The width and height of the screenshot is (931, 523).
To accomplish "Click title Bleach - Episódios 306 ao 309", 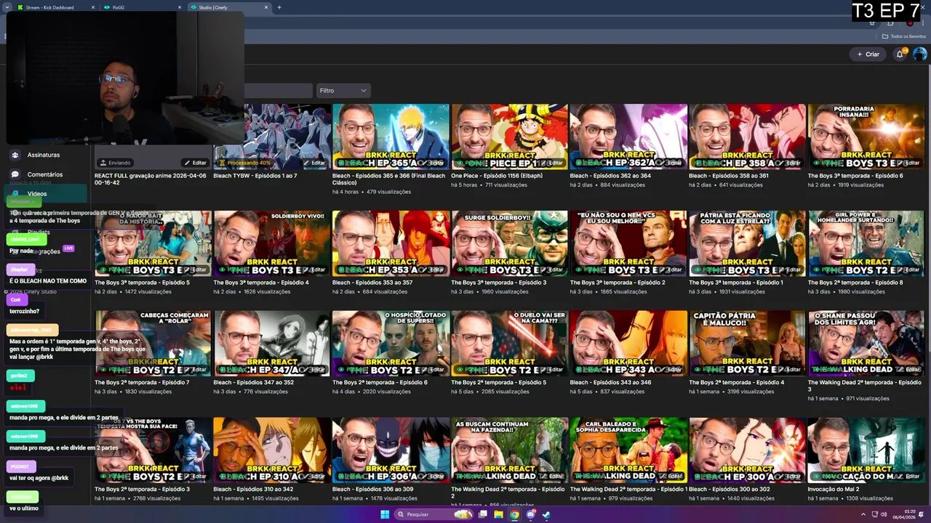I will [x=372, y=490].
